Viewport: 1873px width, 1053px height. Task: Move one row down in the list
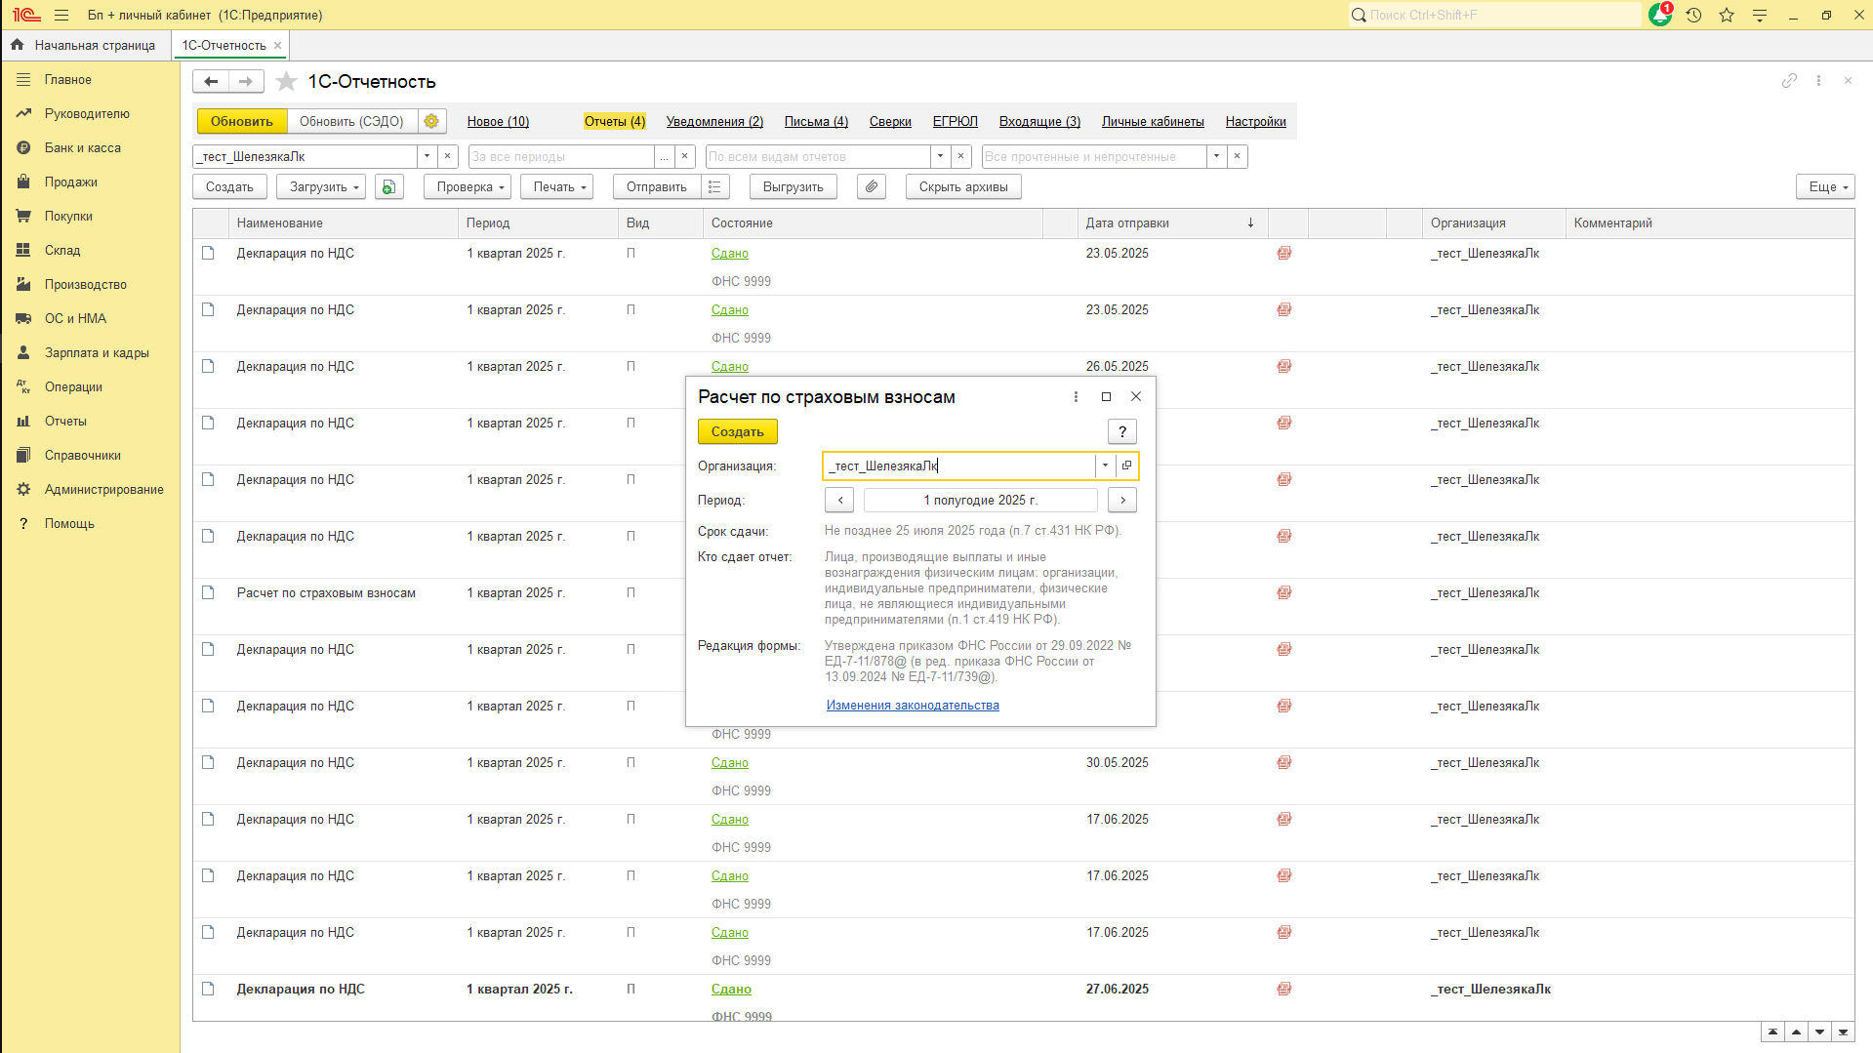coord(1819,1032)
